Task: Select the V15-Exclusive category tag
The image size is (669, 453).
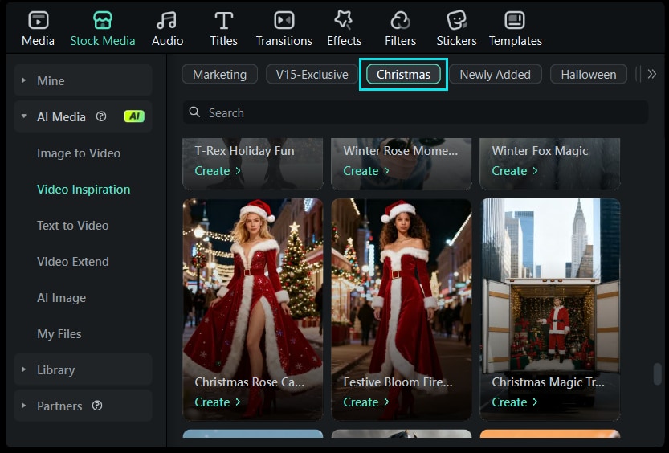Action: pyautogui.click(x=312, y=75)
